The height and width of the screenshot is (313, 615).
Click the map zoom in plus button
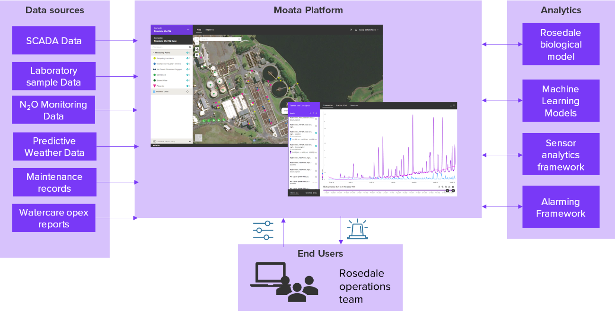point(197,39)
